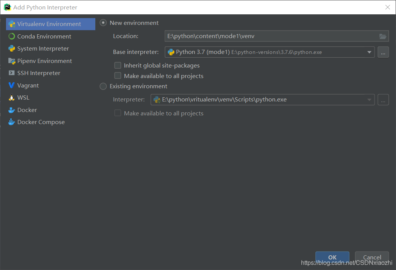Viewport: 396px width, 270px height.
Task: Select Docker Compose in the sidebar
Action: coord(50,122)
